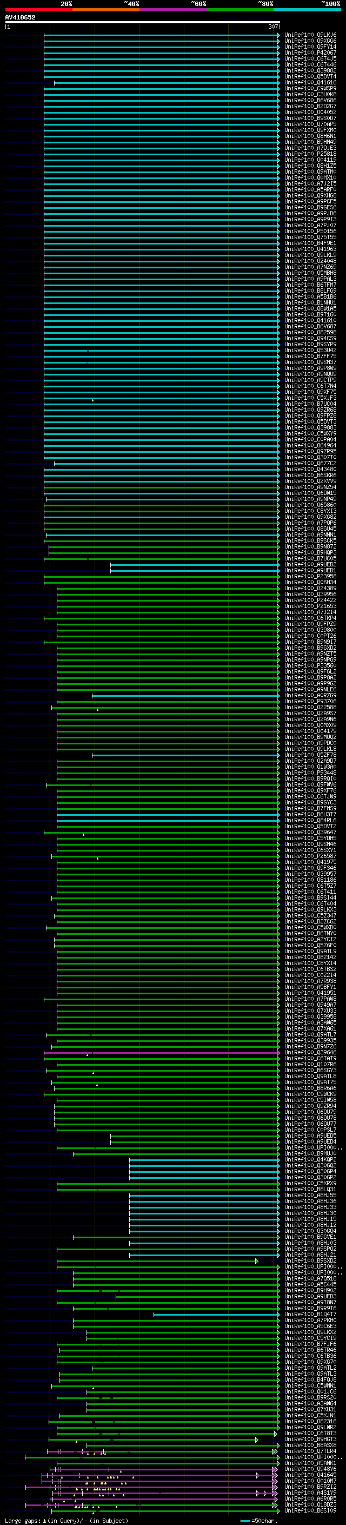Select hit label UniRef100_Q70AP5

310,124
